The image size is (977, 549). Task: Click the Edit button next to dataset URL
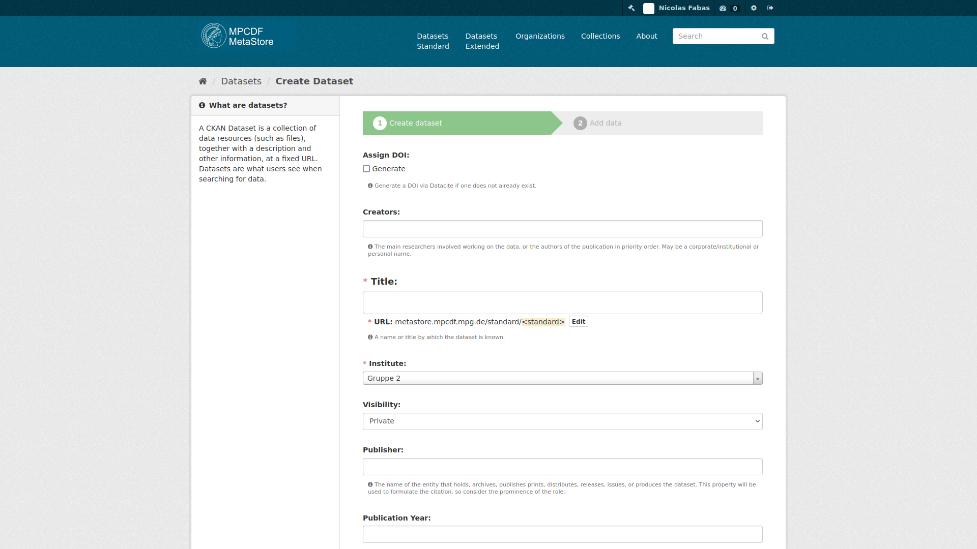point(578,321)
